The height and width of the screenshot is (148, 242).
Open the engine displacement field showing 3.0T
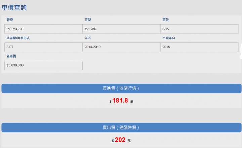tap(43, 47)
